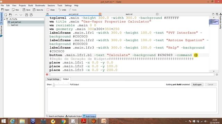The width and height of the screenshot is (222, 124).
Task: Click the scroll down arrow of editor
Action: click(214, 71)
